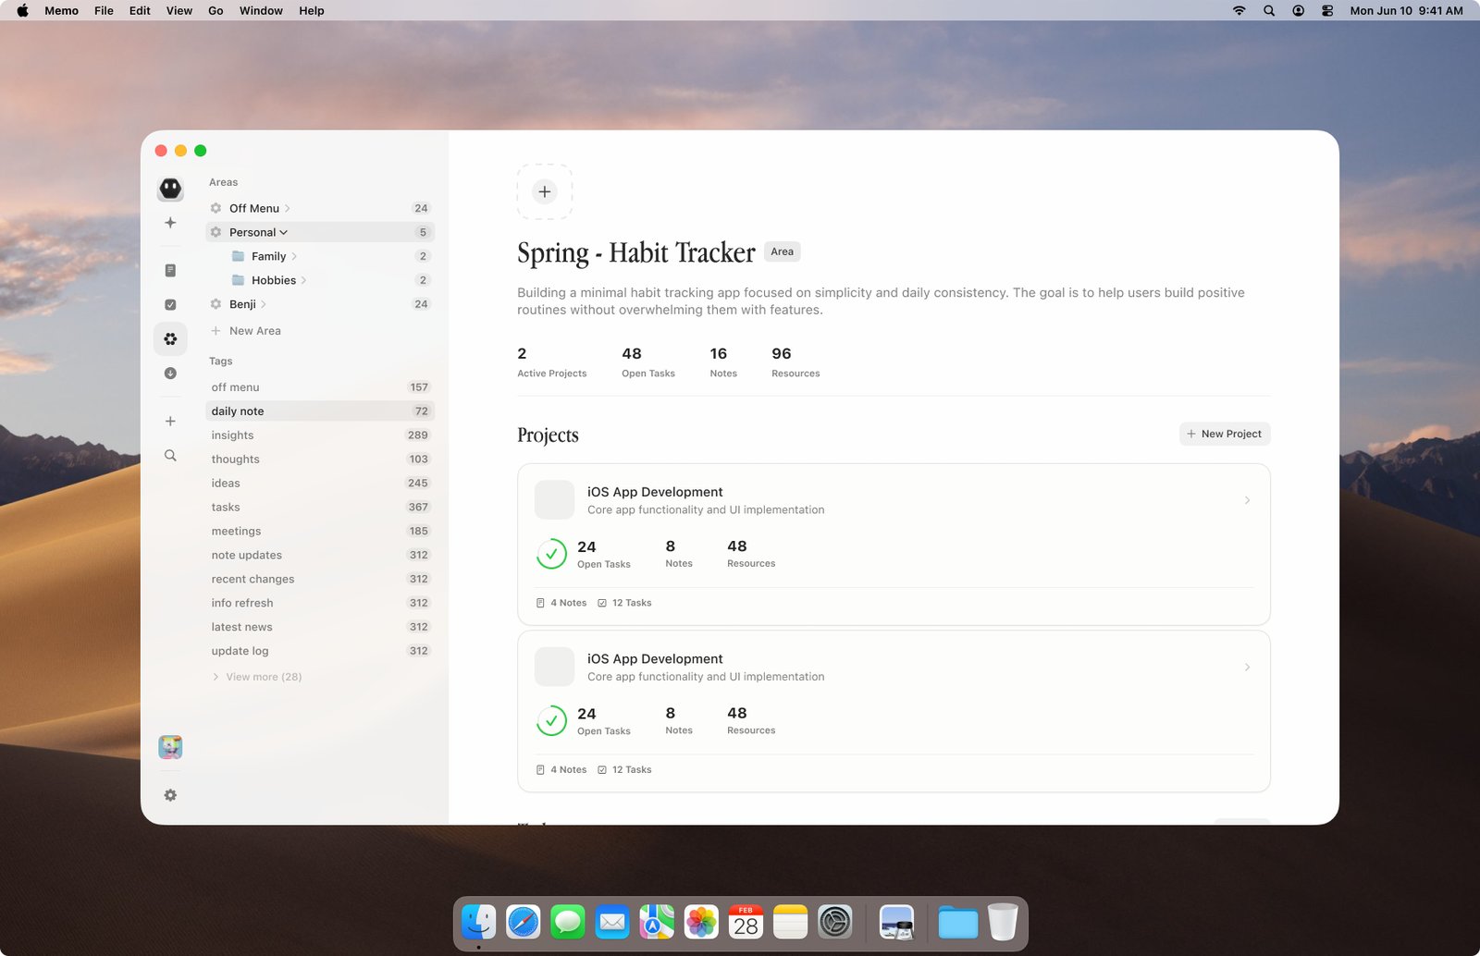The image size is (1480, 956).
Task: Click the Memo robot avatar in the sidebar
Action: [170, 189]
